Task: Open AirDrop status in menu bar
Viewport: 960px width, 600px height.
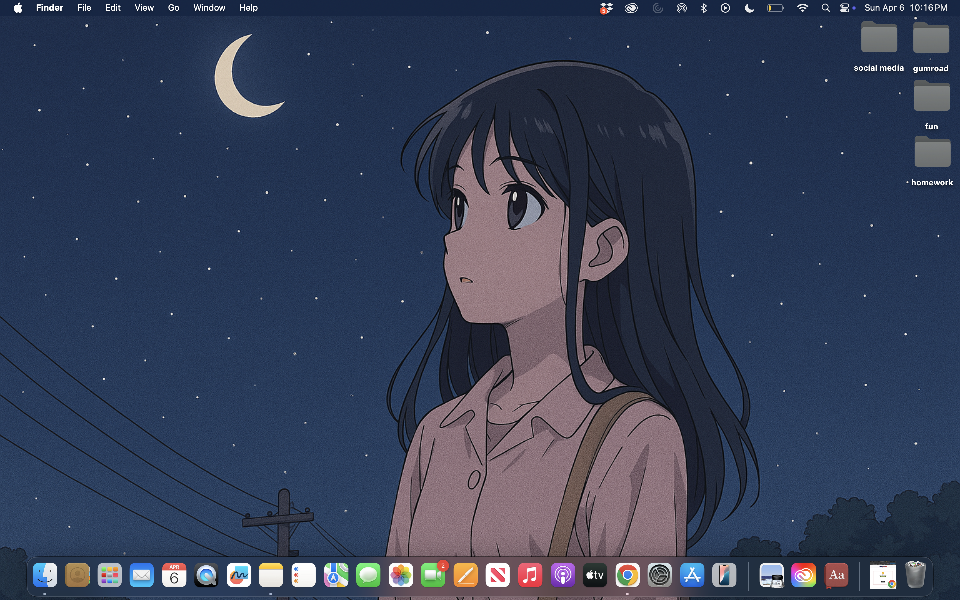Action: [x=682, y=8]
